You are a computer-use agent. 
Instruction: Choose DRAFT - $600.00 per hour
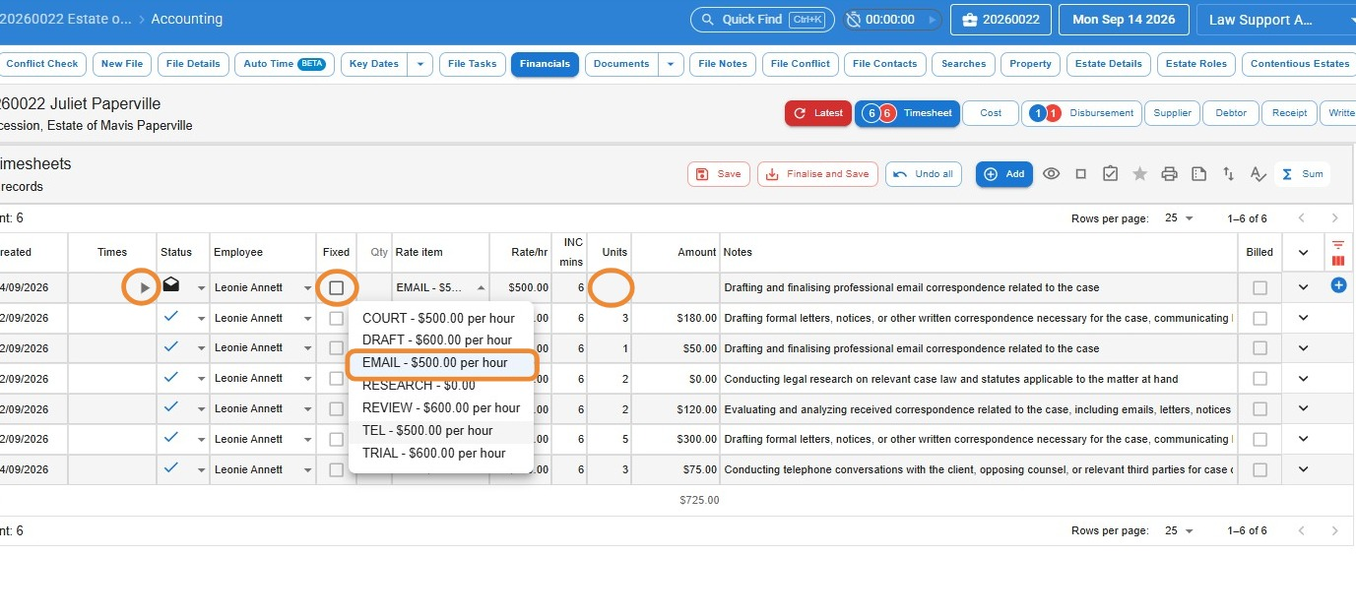tap(440, 339)
